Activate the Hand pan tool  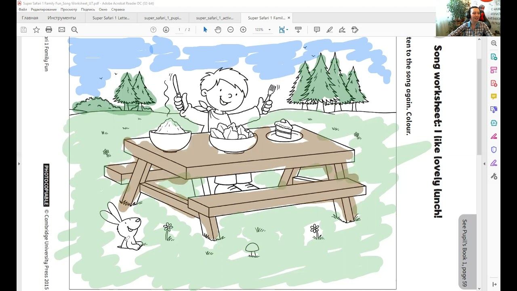[x=218, y=30]
